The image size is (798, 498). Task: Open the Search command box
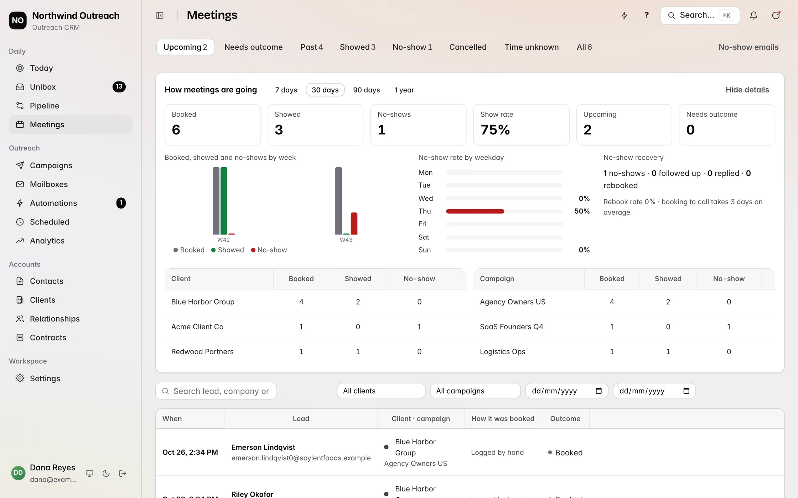pyautogui.click(x=700, y=15)
